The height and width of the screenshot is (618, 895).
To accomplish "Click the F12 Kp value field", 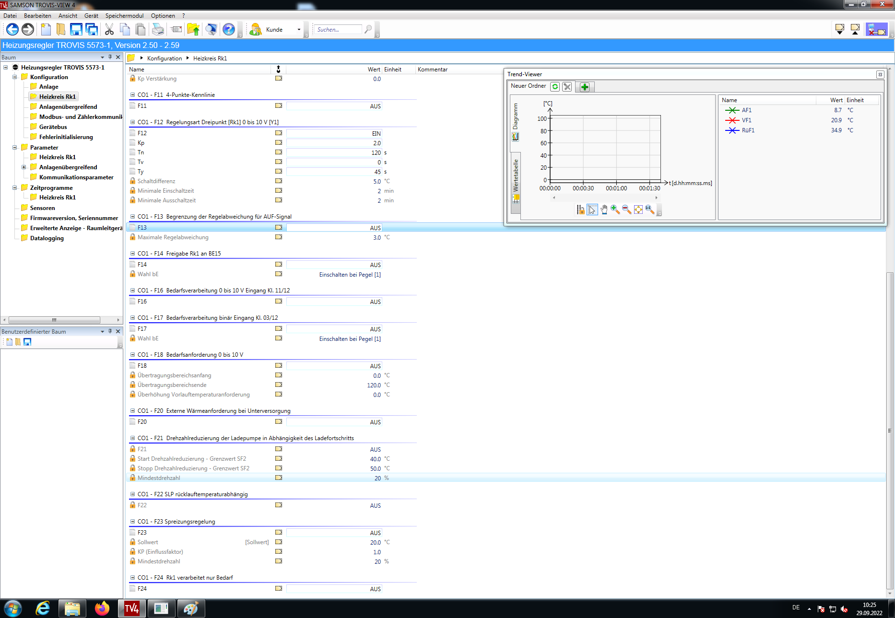I will 334,143.
